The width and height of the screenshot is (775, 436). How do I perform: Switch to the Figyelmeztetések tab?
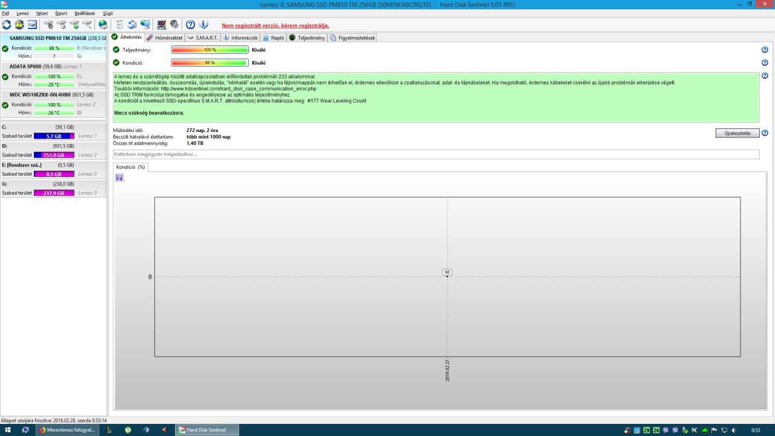[352, 38]
